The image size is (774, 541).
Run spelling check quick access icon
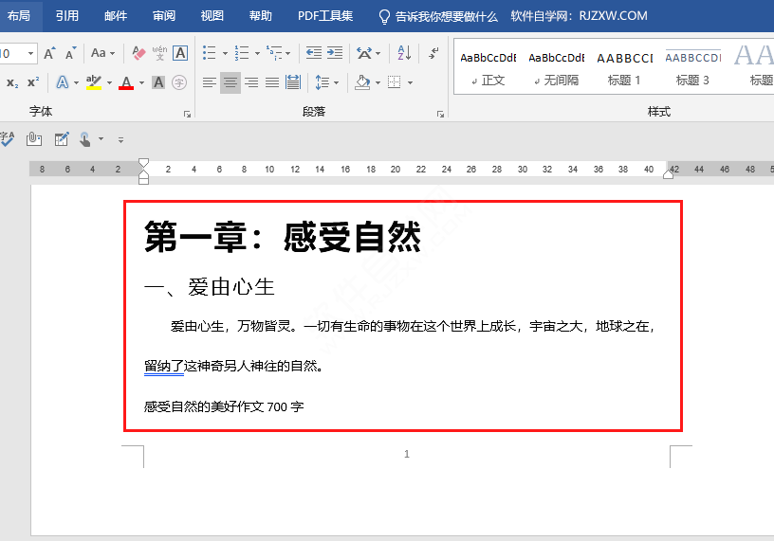tap(7, 139)
